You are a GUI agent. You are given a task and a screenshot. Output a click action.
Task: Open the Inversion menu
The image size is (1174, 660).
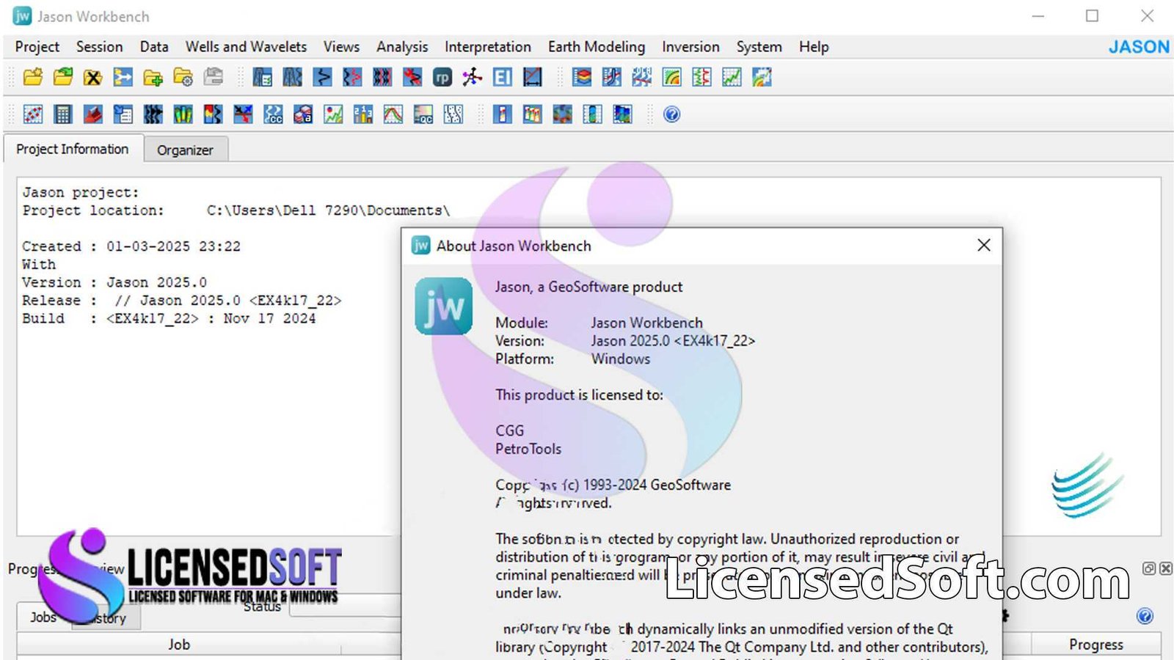[x=690, y=46]
